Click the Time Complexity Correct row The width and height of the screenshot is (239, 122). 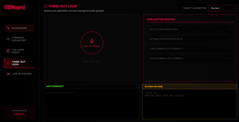click(190, 49)
